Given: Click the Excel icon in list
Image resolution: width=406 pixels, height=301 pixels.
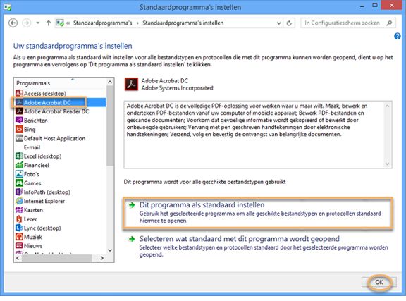Looking at the screenshot, I should pos(19,156).
